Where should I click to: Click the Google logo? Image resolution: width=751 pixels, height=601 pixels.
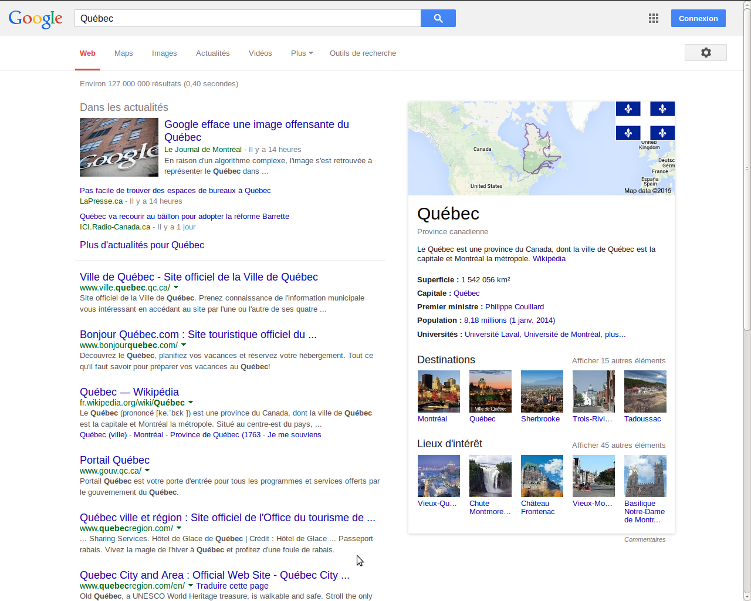click(x=35, y=19)
